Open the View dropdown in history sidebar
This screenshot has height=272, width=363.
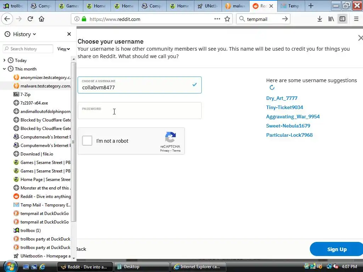[x=63, y=49]
